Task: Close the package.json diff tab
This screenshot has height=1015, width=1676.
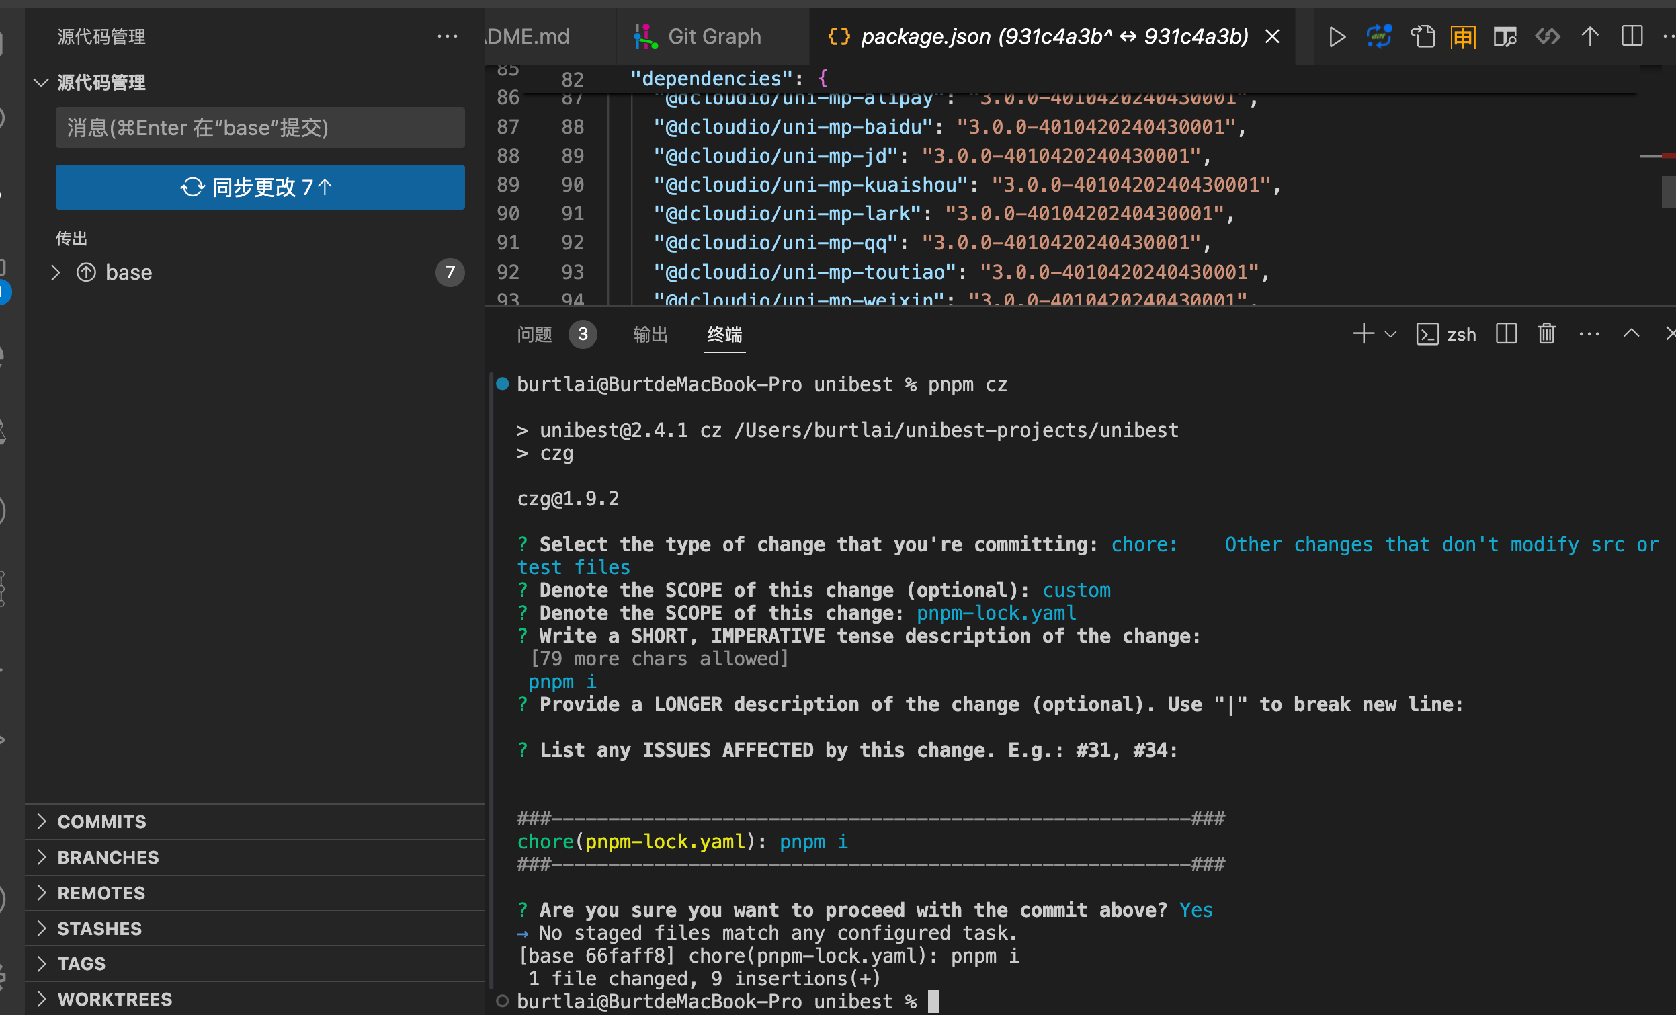Action: point(1272,37)
